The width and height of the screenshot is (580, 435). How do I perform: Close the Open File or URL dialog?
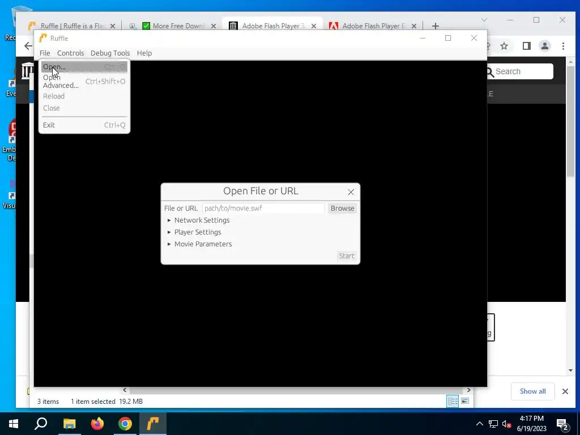click(351, 192)
